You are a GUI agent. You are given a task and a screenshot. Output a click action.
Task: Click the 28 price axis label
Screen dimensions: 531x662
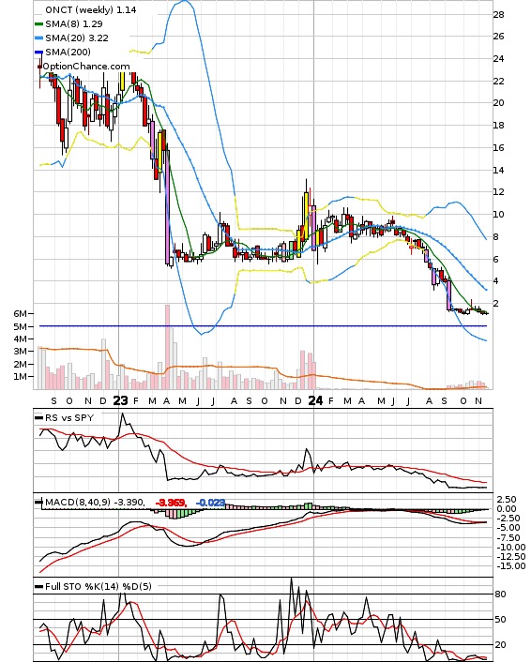tap(498, 15)
